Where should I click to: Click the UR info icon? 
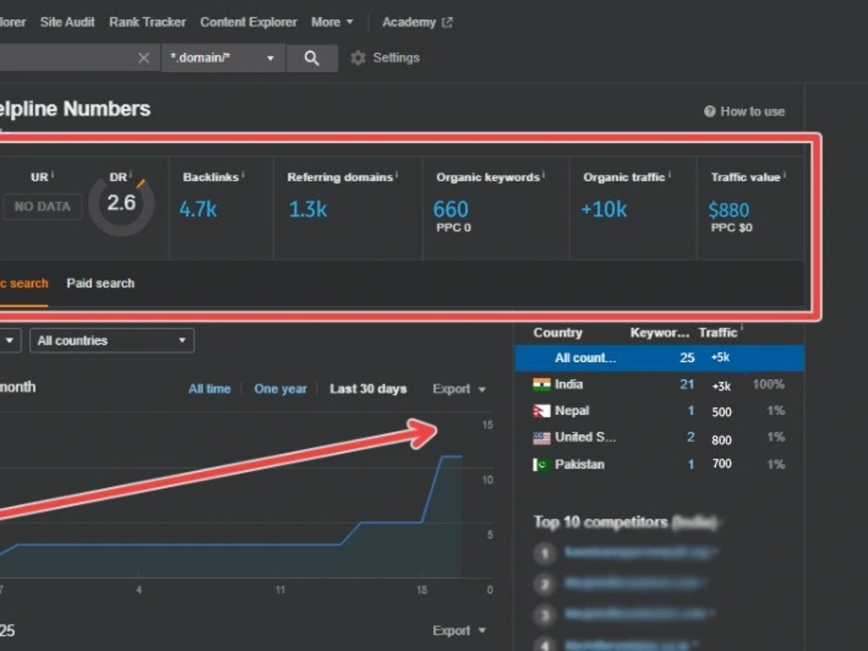coord(52,175)
